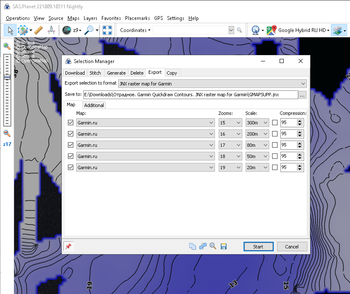Uncheck the map checkbox for zoom 19 row
350x294 pixels.
(70, 167)
